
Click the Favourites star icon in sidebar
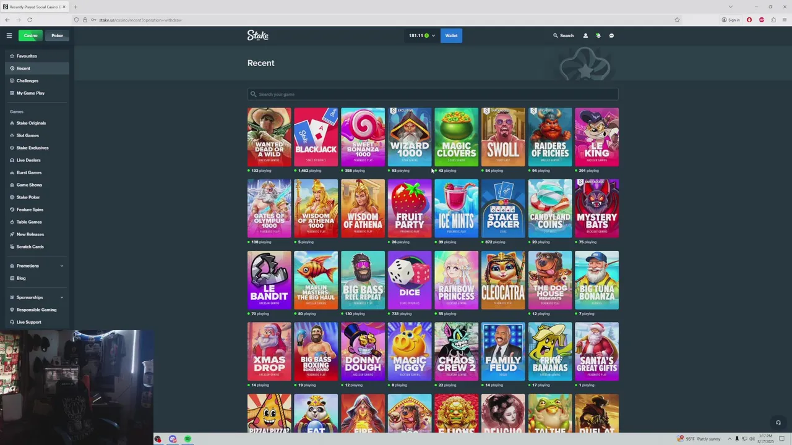(12, 56)
